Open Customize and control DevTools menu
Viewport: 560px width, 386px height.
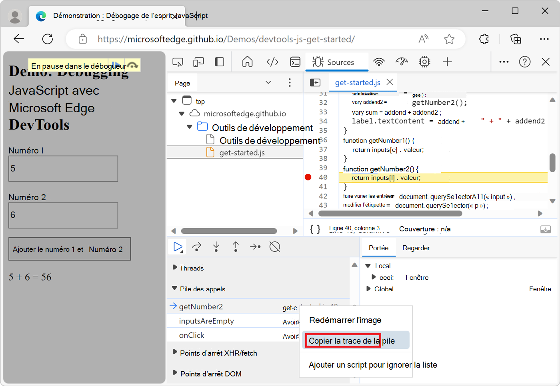coord(504,62)
